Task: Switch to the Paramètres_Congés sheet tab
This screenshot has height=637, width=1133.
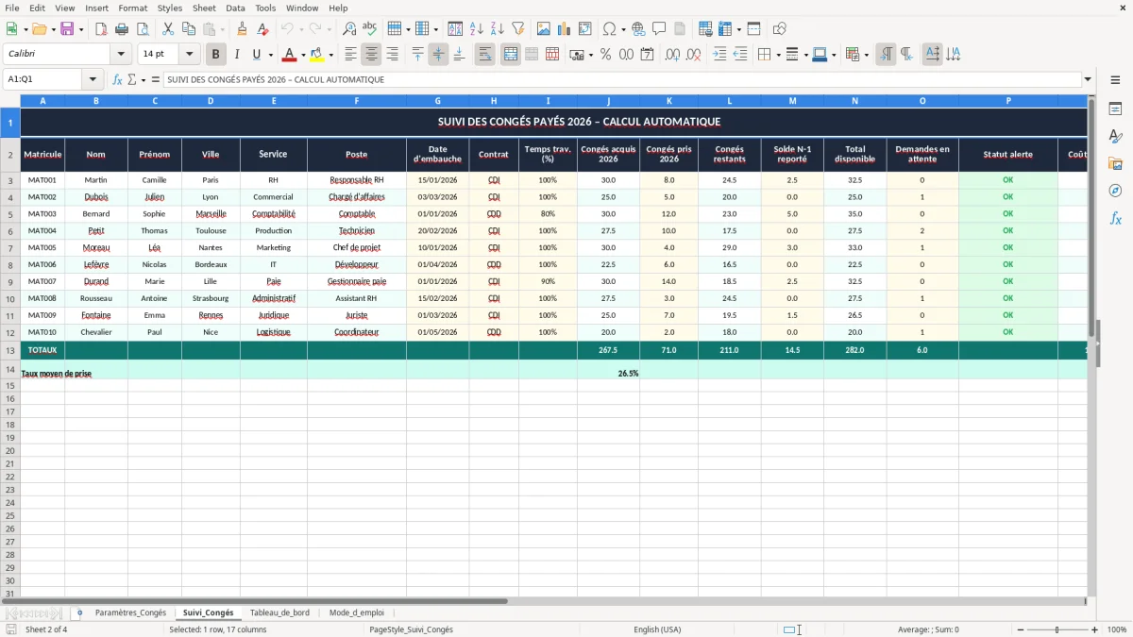Action: [130, 612]
